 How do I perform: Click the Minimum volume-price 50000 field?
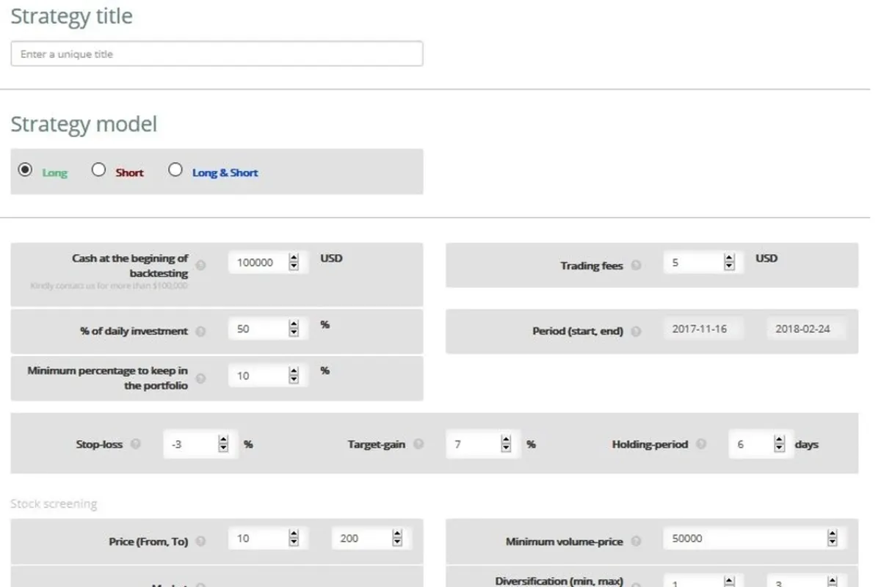(x=743, y=539)
